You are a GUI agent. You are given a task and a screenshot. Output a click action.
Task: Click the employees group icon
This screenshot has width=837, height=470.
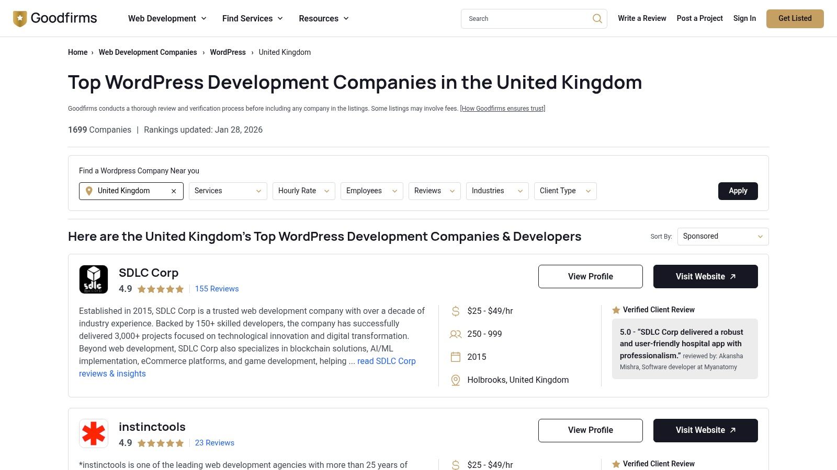455,334
